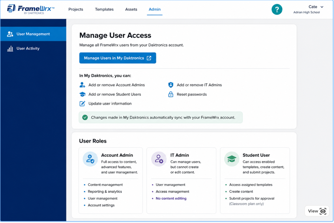Click the graduation cap icon beside Student Users
This screenshot has height=223, width=334.
coord(82,94)
